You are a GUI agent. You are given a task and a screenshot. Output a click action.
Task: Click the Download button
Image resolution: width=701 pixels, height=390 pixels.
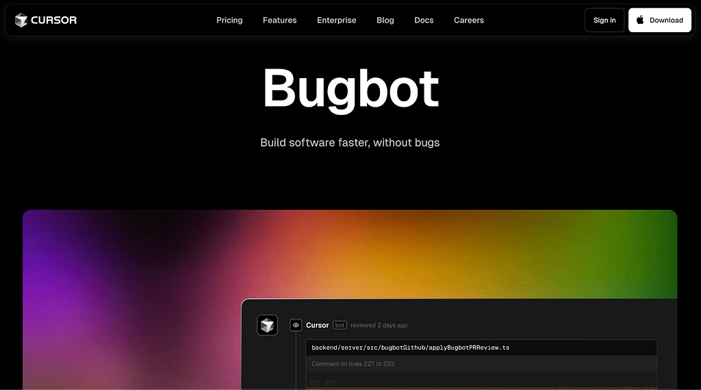click(x=660, y=20)
